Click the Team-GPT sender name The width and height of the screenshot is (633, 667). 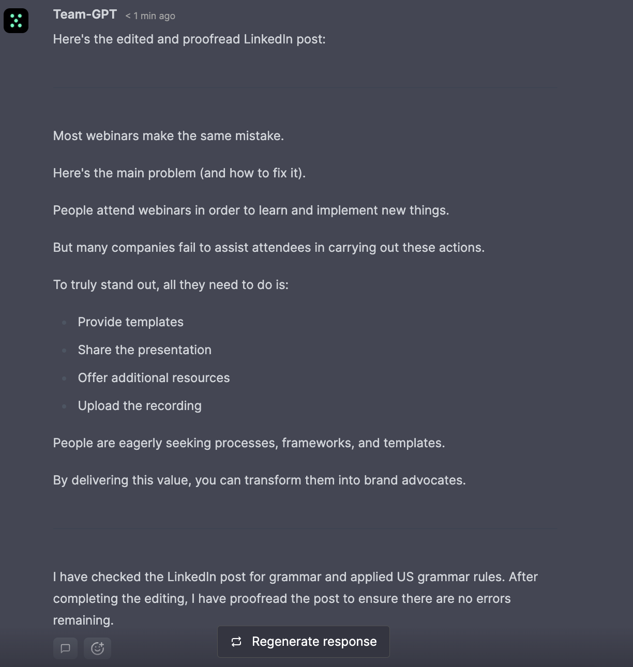click(x=85, y=14)
